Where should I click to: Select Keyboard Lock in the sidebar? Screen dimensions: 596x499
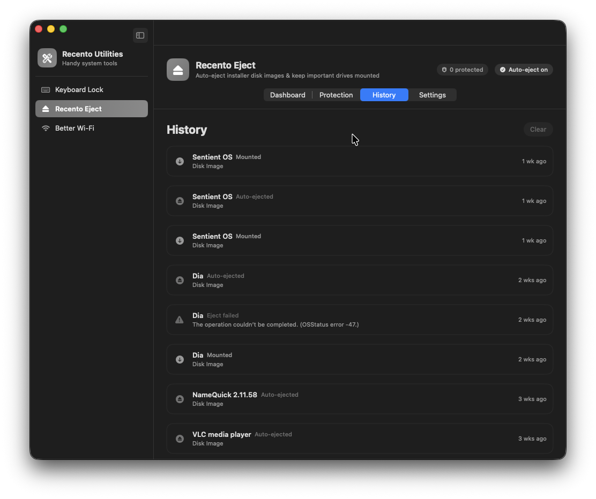click(92, 90)
